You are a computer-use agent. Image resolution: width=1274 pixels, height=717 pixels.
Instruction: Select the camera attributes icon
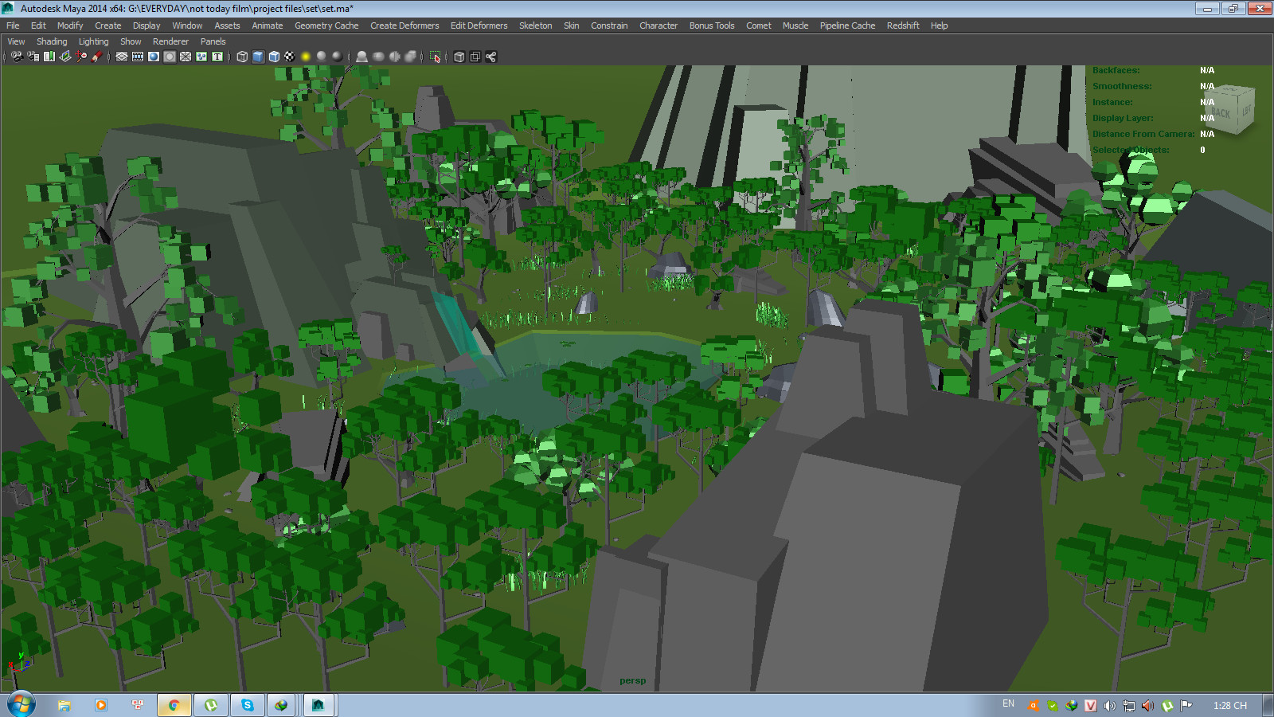pos(33,57)
